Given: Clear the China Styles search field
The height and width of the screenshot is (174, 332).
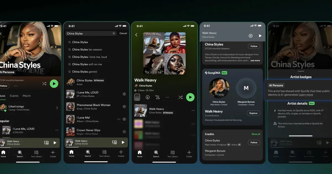Looking at the screenshot, I should 114,33.
